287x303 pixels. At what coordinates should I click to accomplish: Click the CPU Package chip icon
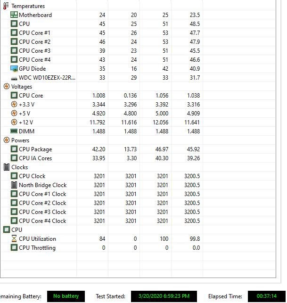[14, 149]
